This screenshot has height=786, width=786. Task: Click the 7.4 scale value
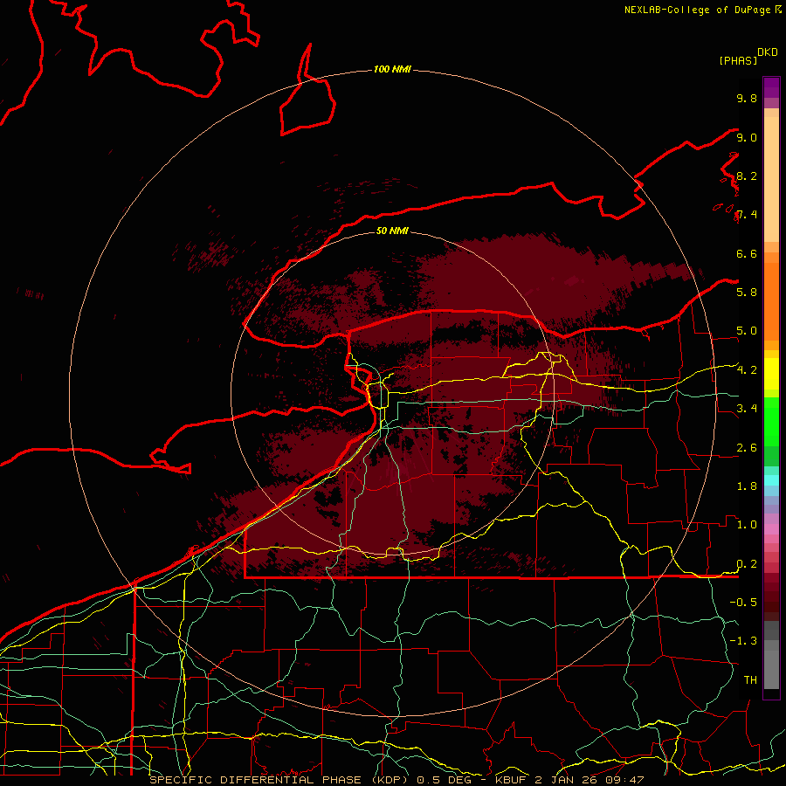pos(747,215)
